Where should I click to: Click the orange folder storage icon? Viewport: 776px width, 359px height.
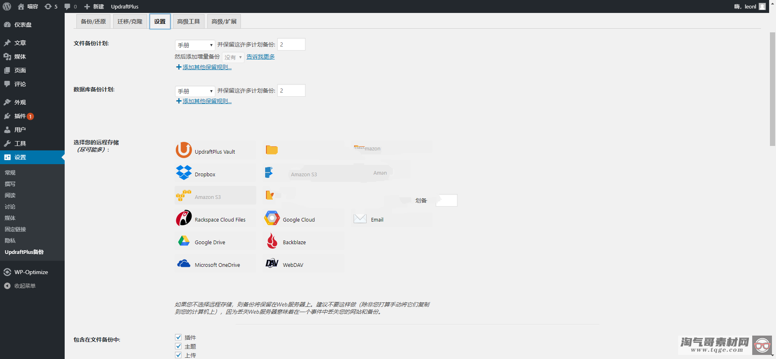click(x=272, y=150)
